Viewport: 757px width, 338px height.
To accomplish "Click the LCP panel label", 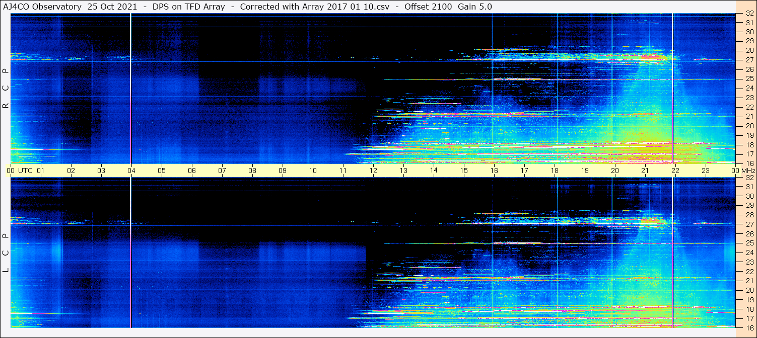I will pos(6,253).
